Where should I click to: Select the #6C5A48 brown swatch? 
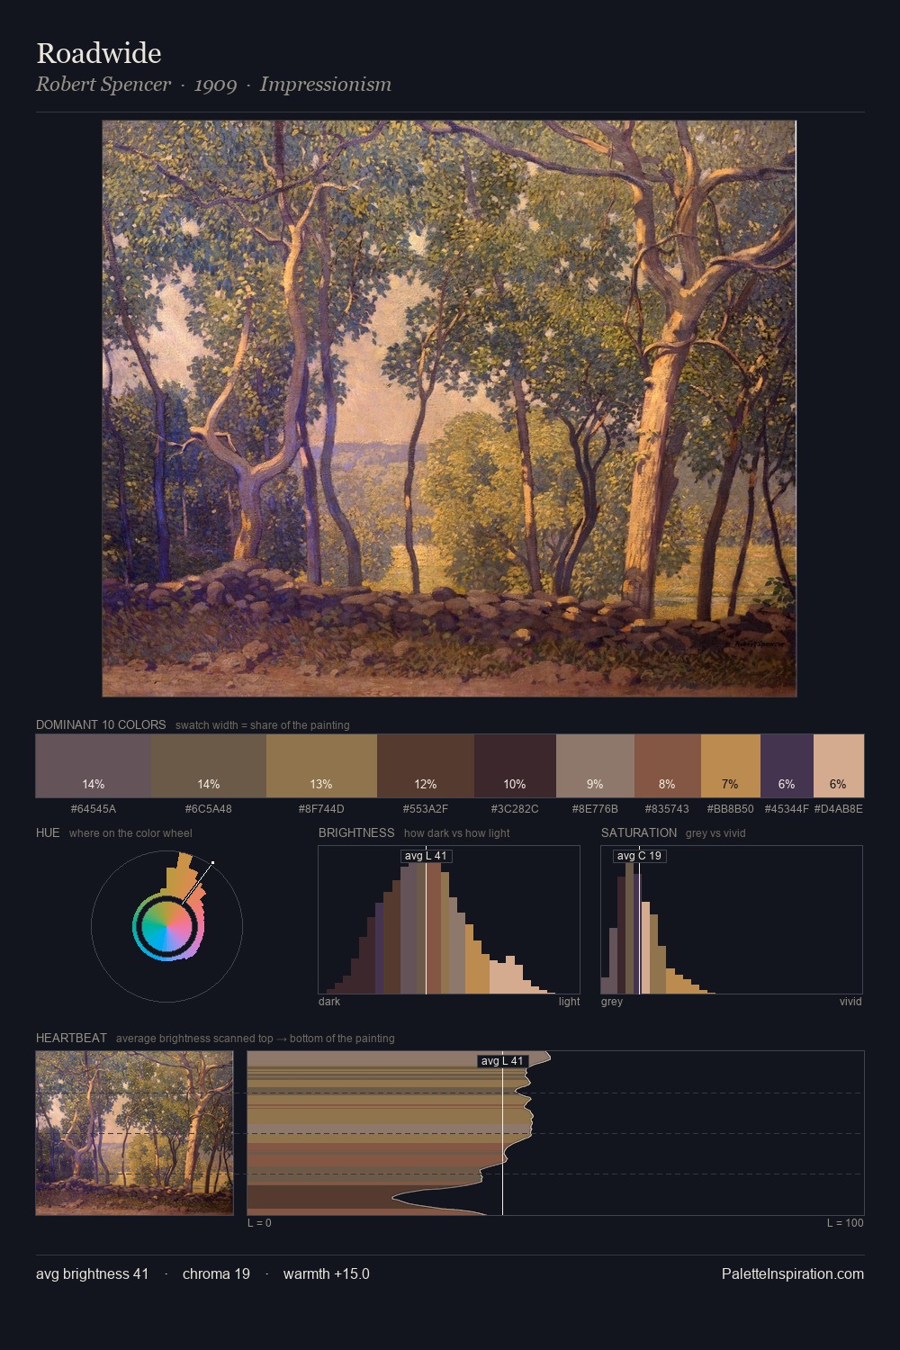click(x=209, y=766)
